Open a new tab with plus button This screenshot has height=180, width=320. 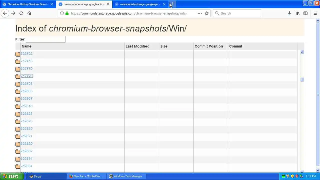point(172,4)
